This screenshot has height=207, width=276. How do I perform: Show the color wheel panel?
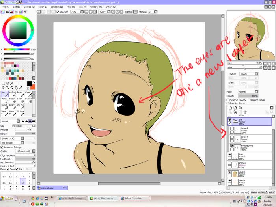tap(3, 12)
